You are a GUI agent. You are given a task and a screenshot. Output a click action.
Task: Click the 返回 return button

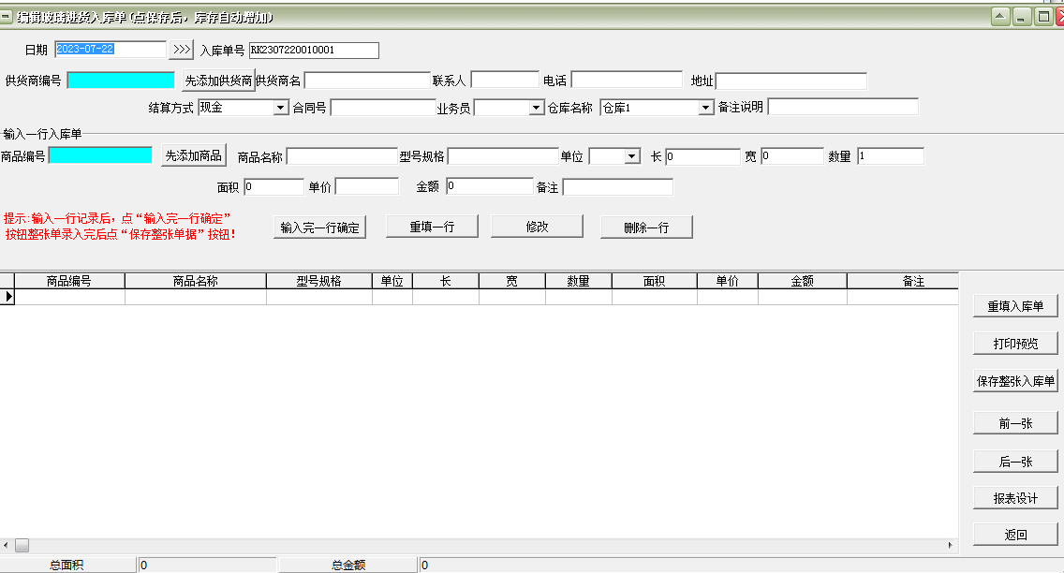(x=1014, y=534)
